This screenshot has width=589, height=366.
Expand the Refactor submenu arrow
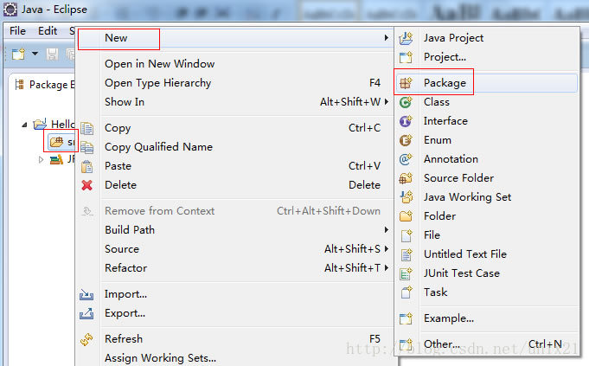[x=386, y=268]
